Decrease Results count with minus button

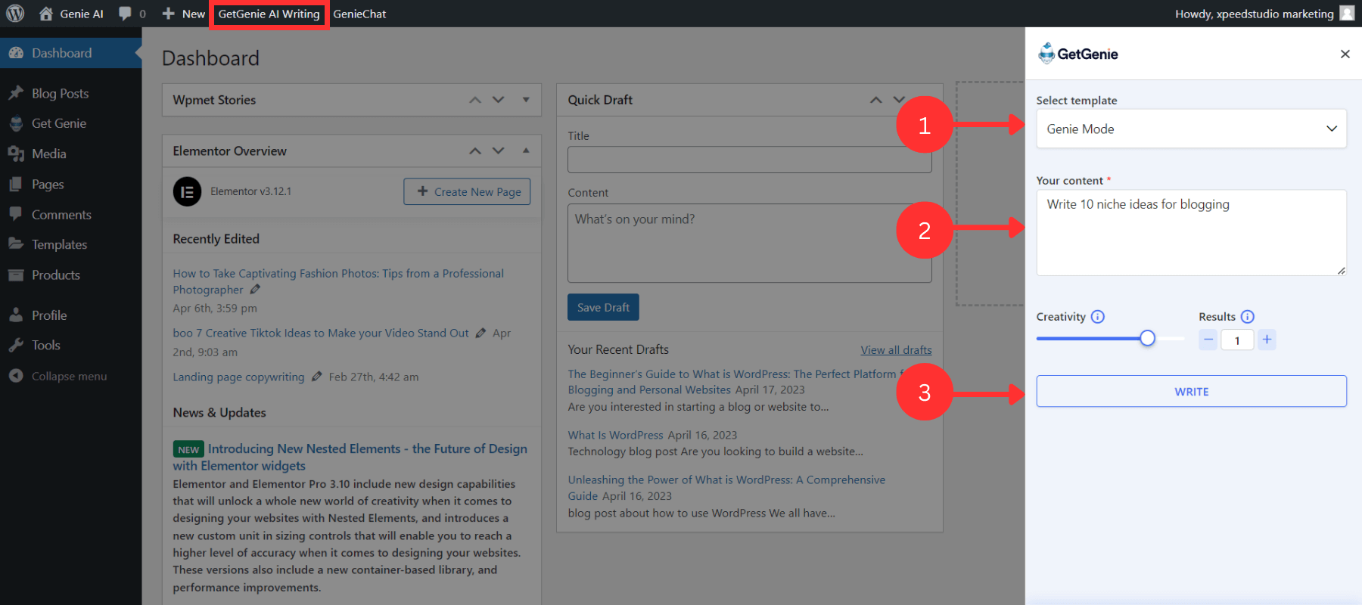point(1208,340)
